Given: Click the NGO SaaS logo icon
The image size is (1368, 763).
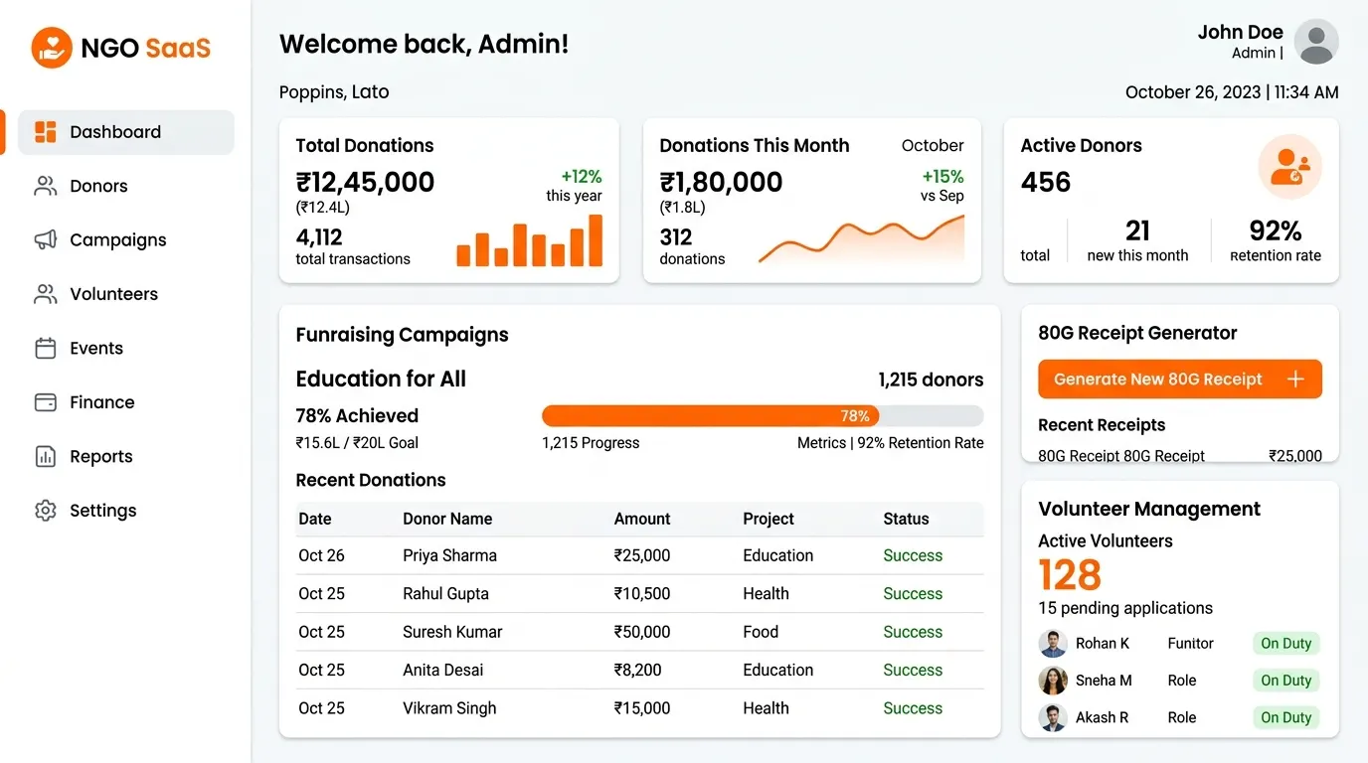Looking at the screenshot, I should pyautogui.click(x=52, y=47).
